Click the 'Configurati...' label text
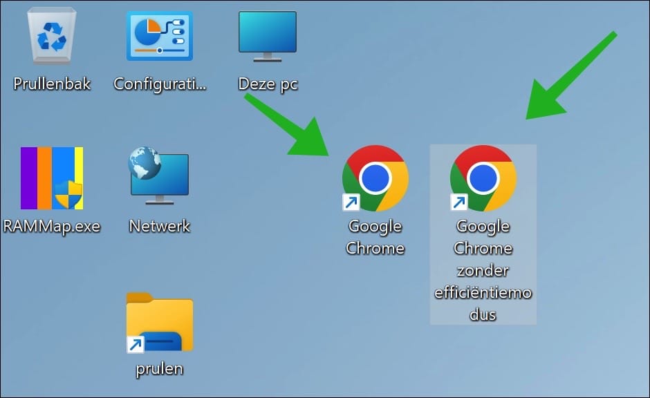 [160, 84]
